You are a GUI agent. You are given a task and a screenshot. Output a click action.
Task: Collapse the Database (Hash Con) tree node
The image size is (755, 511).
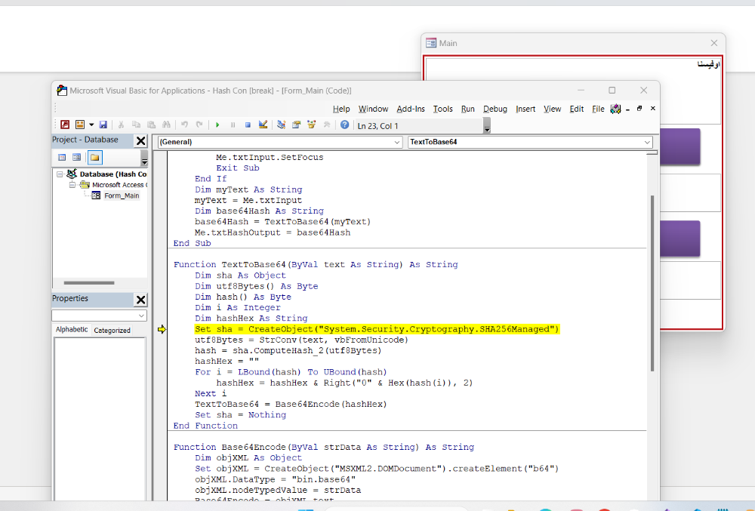coord(60,174)
